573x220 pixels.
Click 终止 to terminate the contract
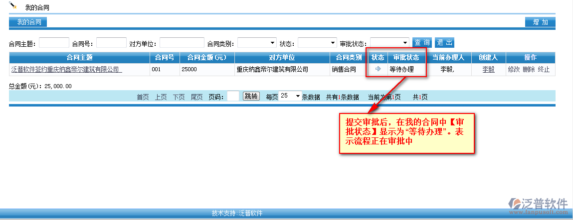point(544,70)
